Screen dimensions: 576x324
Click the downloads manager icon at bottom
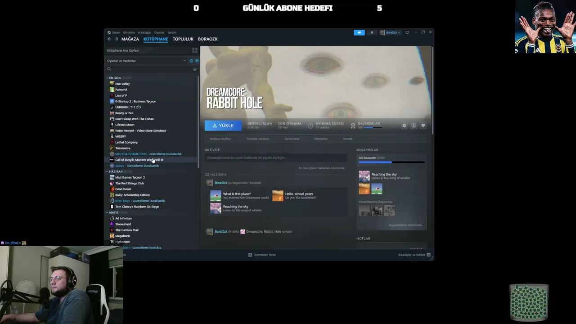(x=250, y=255)
